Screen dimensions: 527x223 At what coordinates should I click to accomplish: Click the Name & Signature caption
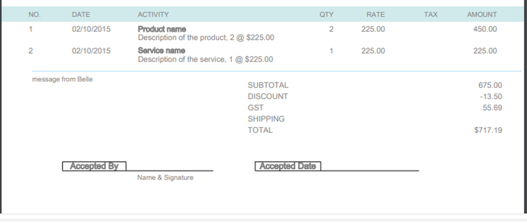pyautogui.click(x=165, y=178)
